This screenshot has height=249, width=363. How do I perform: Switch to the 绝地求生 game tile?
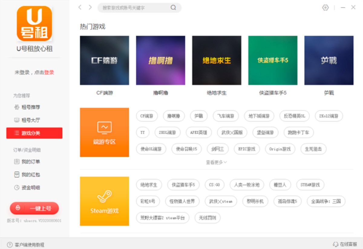point(216,60)
